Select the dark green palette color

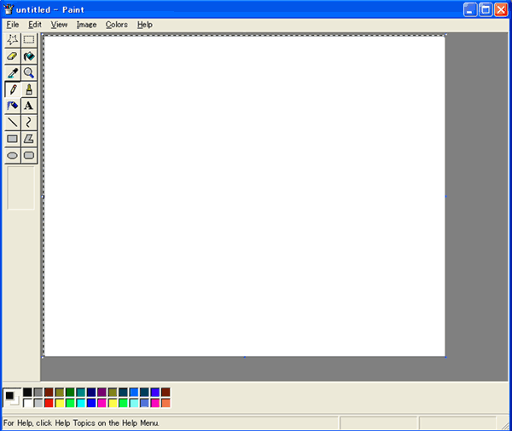[x=70, y=392]
